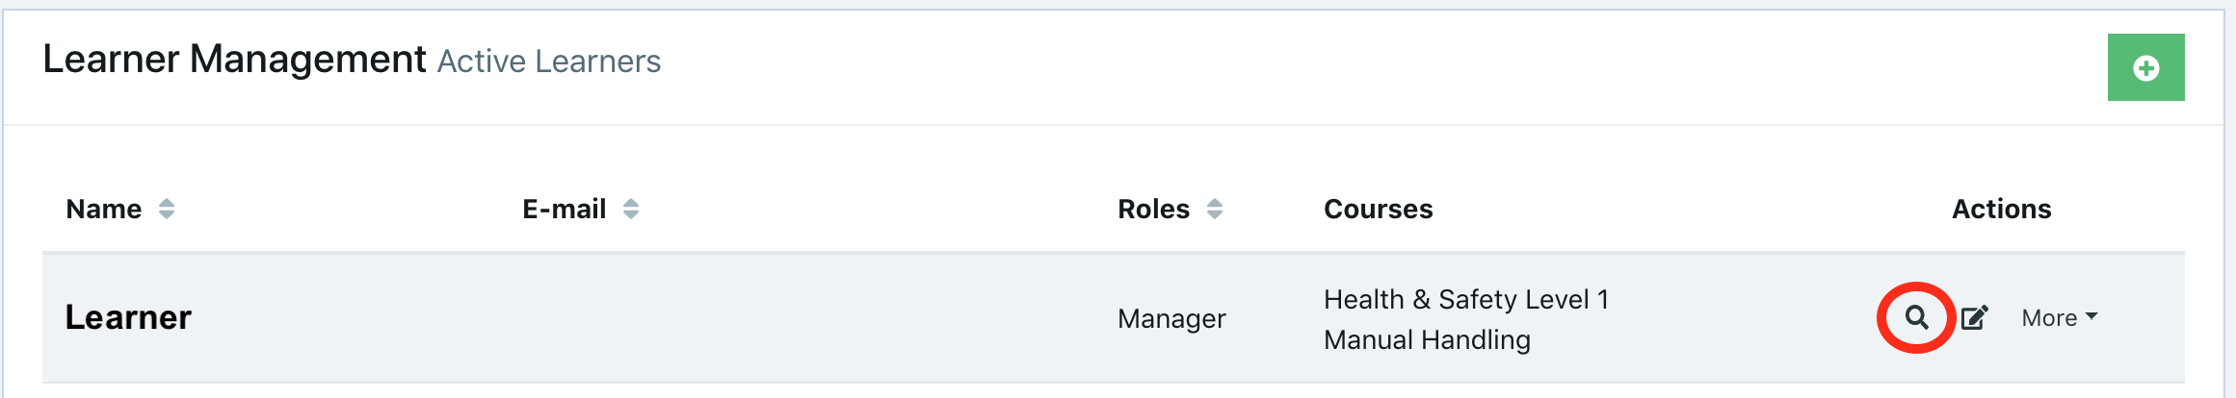Select the Manual Handling course
Screen dimensions: 2236x398
(x=1427, y=339)
